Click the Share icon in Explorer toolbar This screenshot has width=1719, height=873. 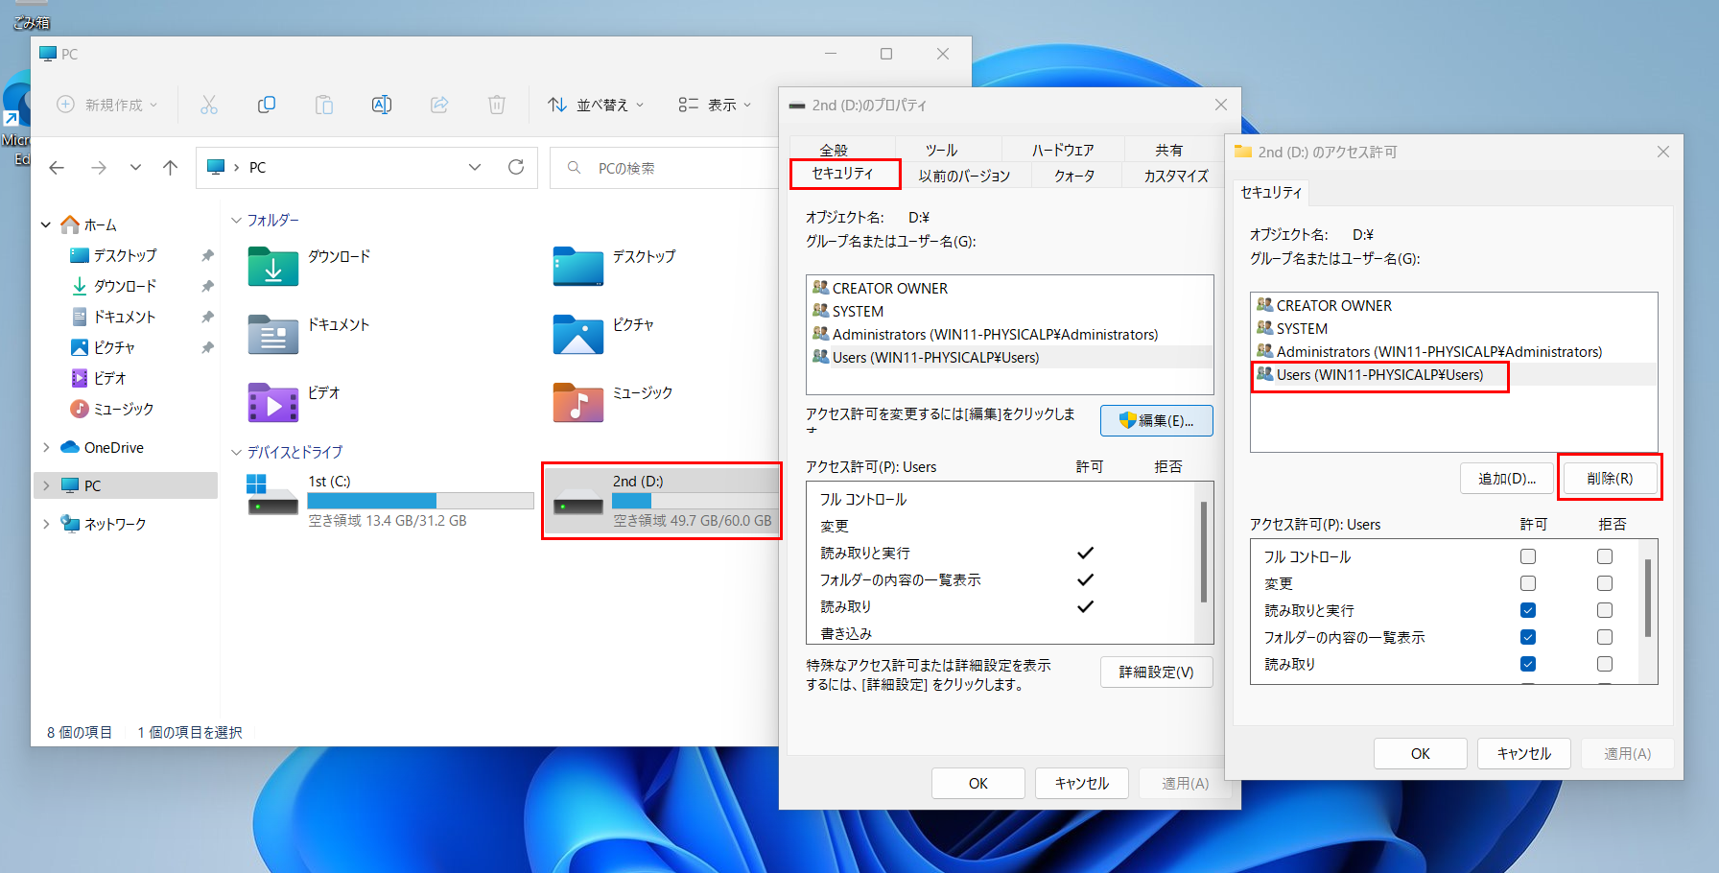click(x=439, y=105)
